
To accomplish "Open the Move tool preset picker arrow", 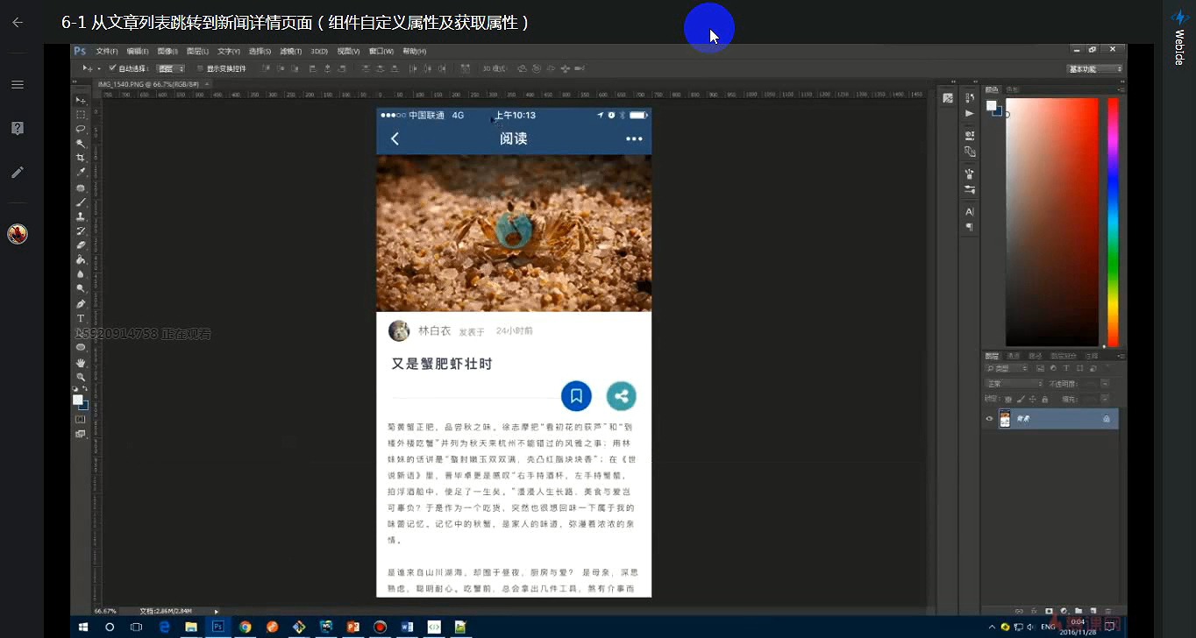I will (x=99, y=68).
